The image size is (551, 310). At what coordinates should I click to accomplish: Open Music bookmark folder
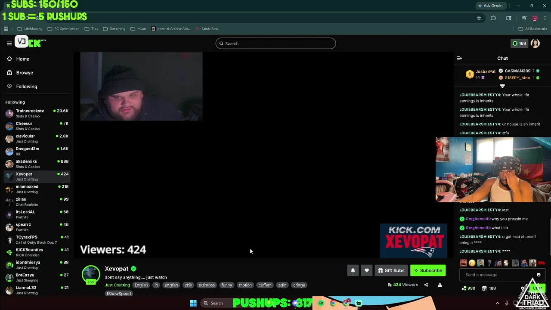pyautogui.click(x=139, y=29)
